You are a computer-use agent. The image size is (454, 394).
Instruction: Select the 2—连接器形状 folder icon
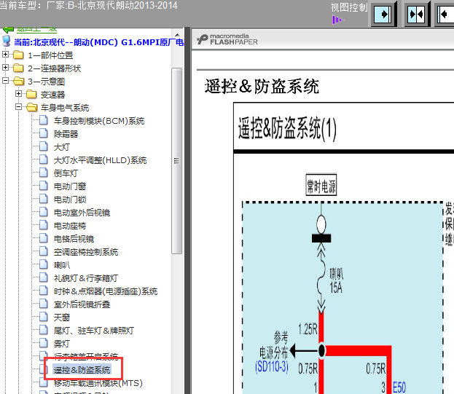[x=18, y=68]
